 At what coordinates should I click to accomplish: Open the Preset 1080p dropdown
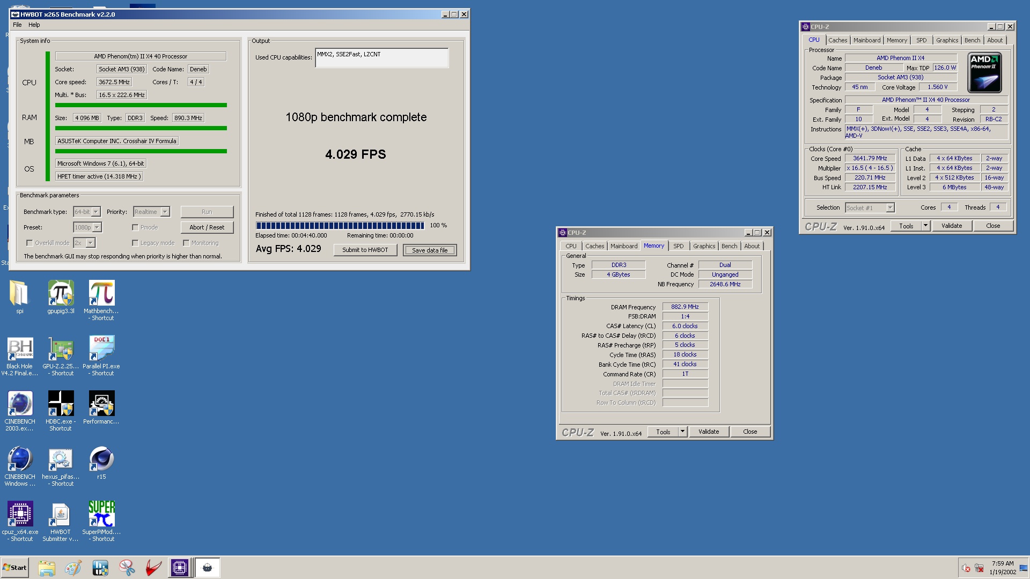point(97,227)
